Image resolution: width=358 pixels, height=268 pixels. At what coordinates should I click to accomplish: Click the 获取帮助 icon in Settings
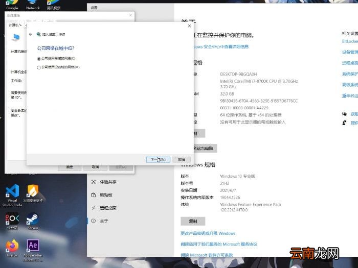[x=344, y=114]
